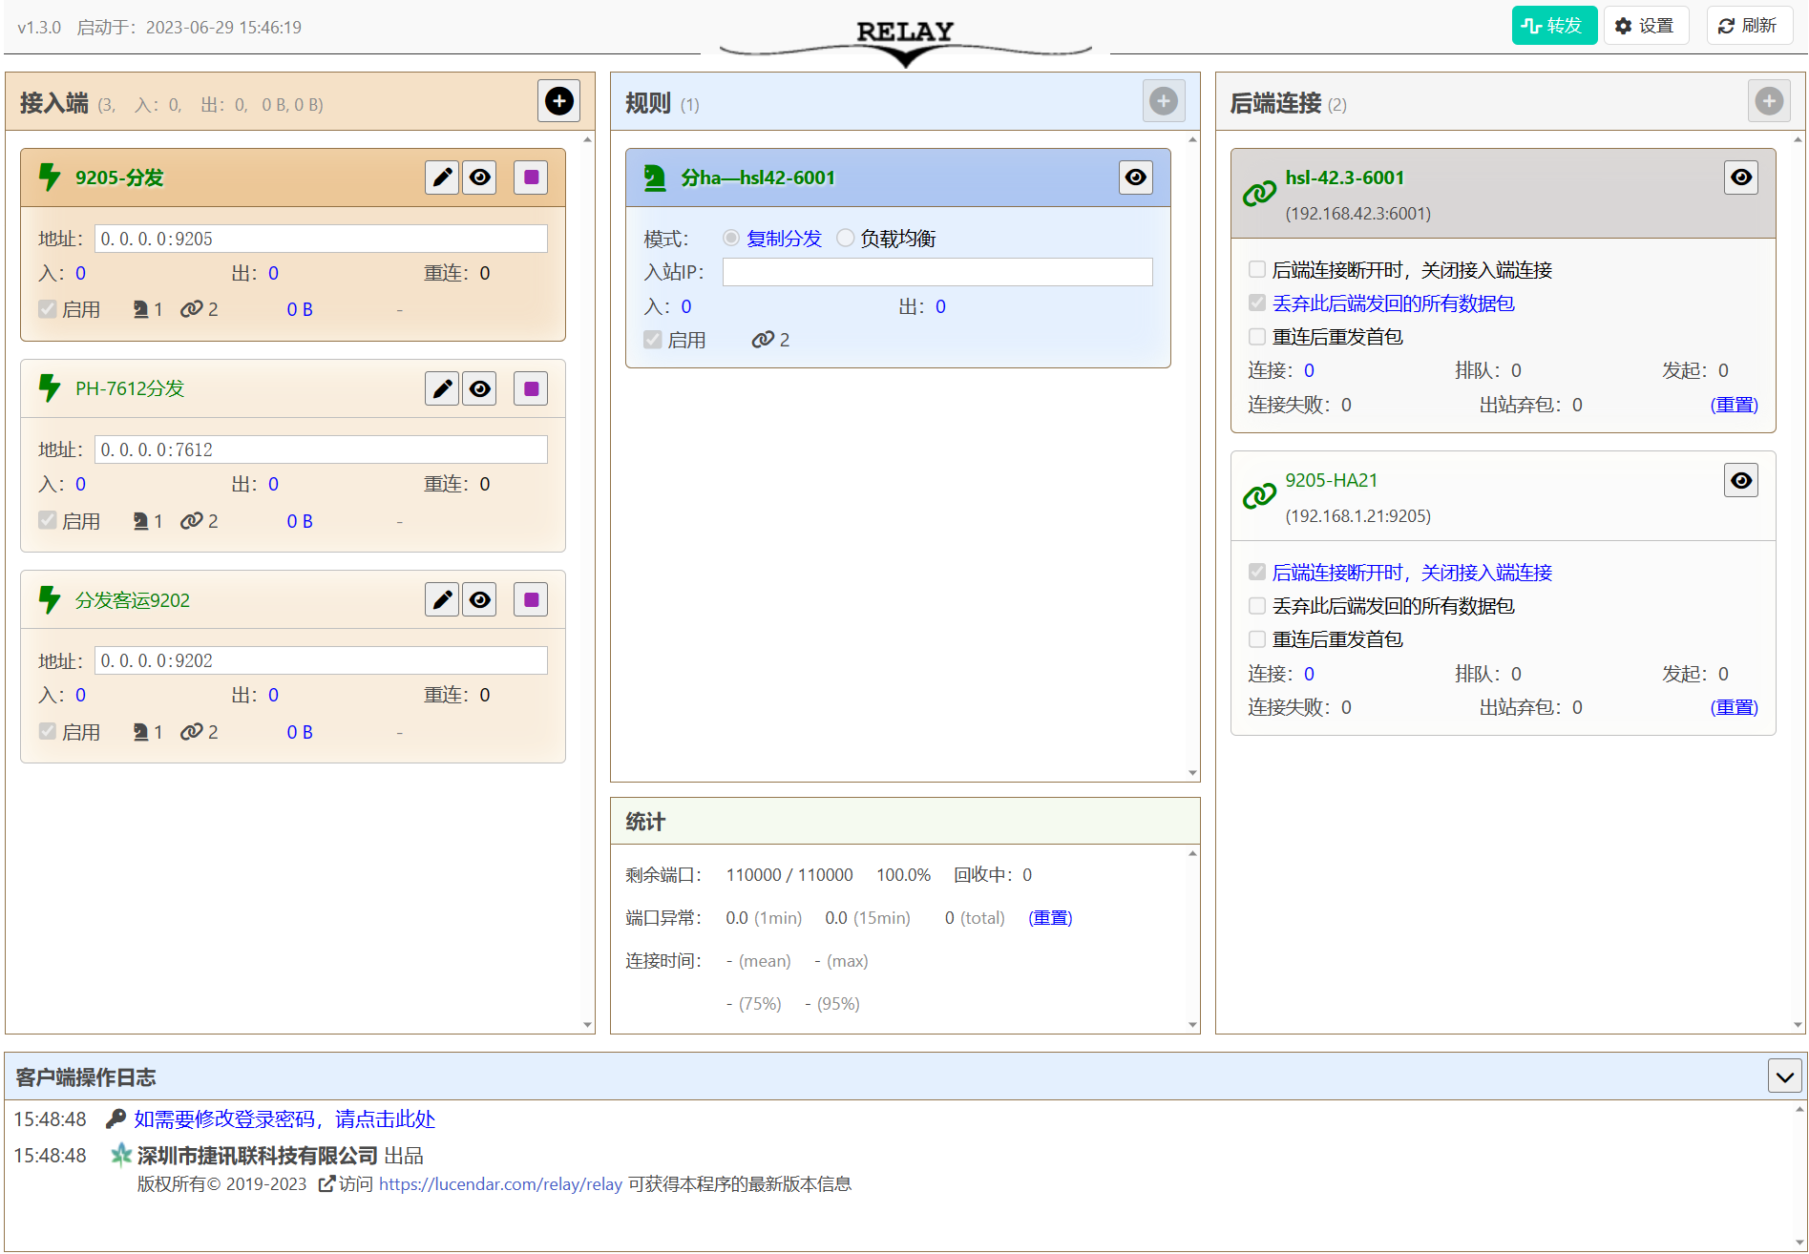Screen dimensions: 1809x1254
Task: Toggle 启用 checkbox for PH-7612分发
Action: tap(47, 520)
